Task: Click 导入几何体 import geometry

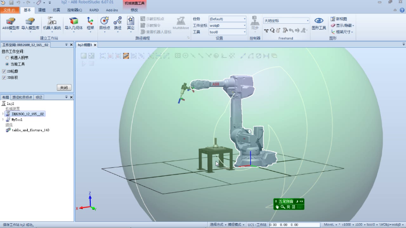Action: click(74, 23)
